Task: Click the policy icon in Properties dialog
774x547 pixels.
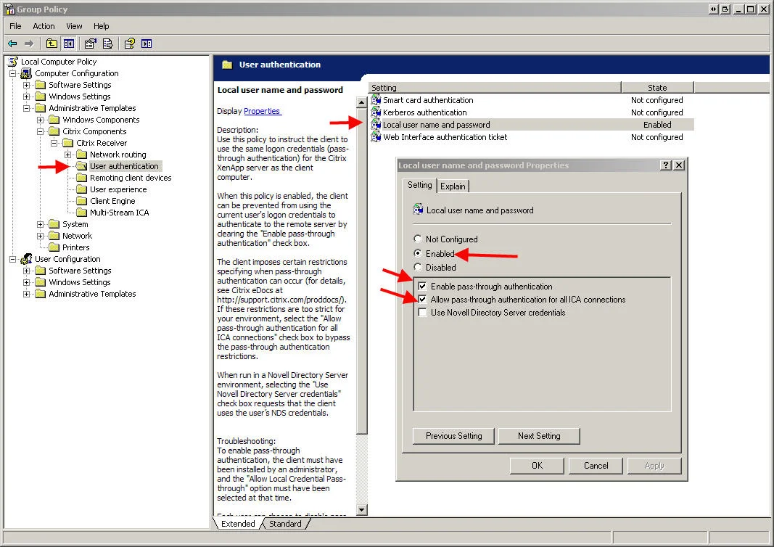Action: 418,210
